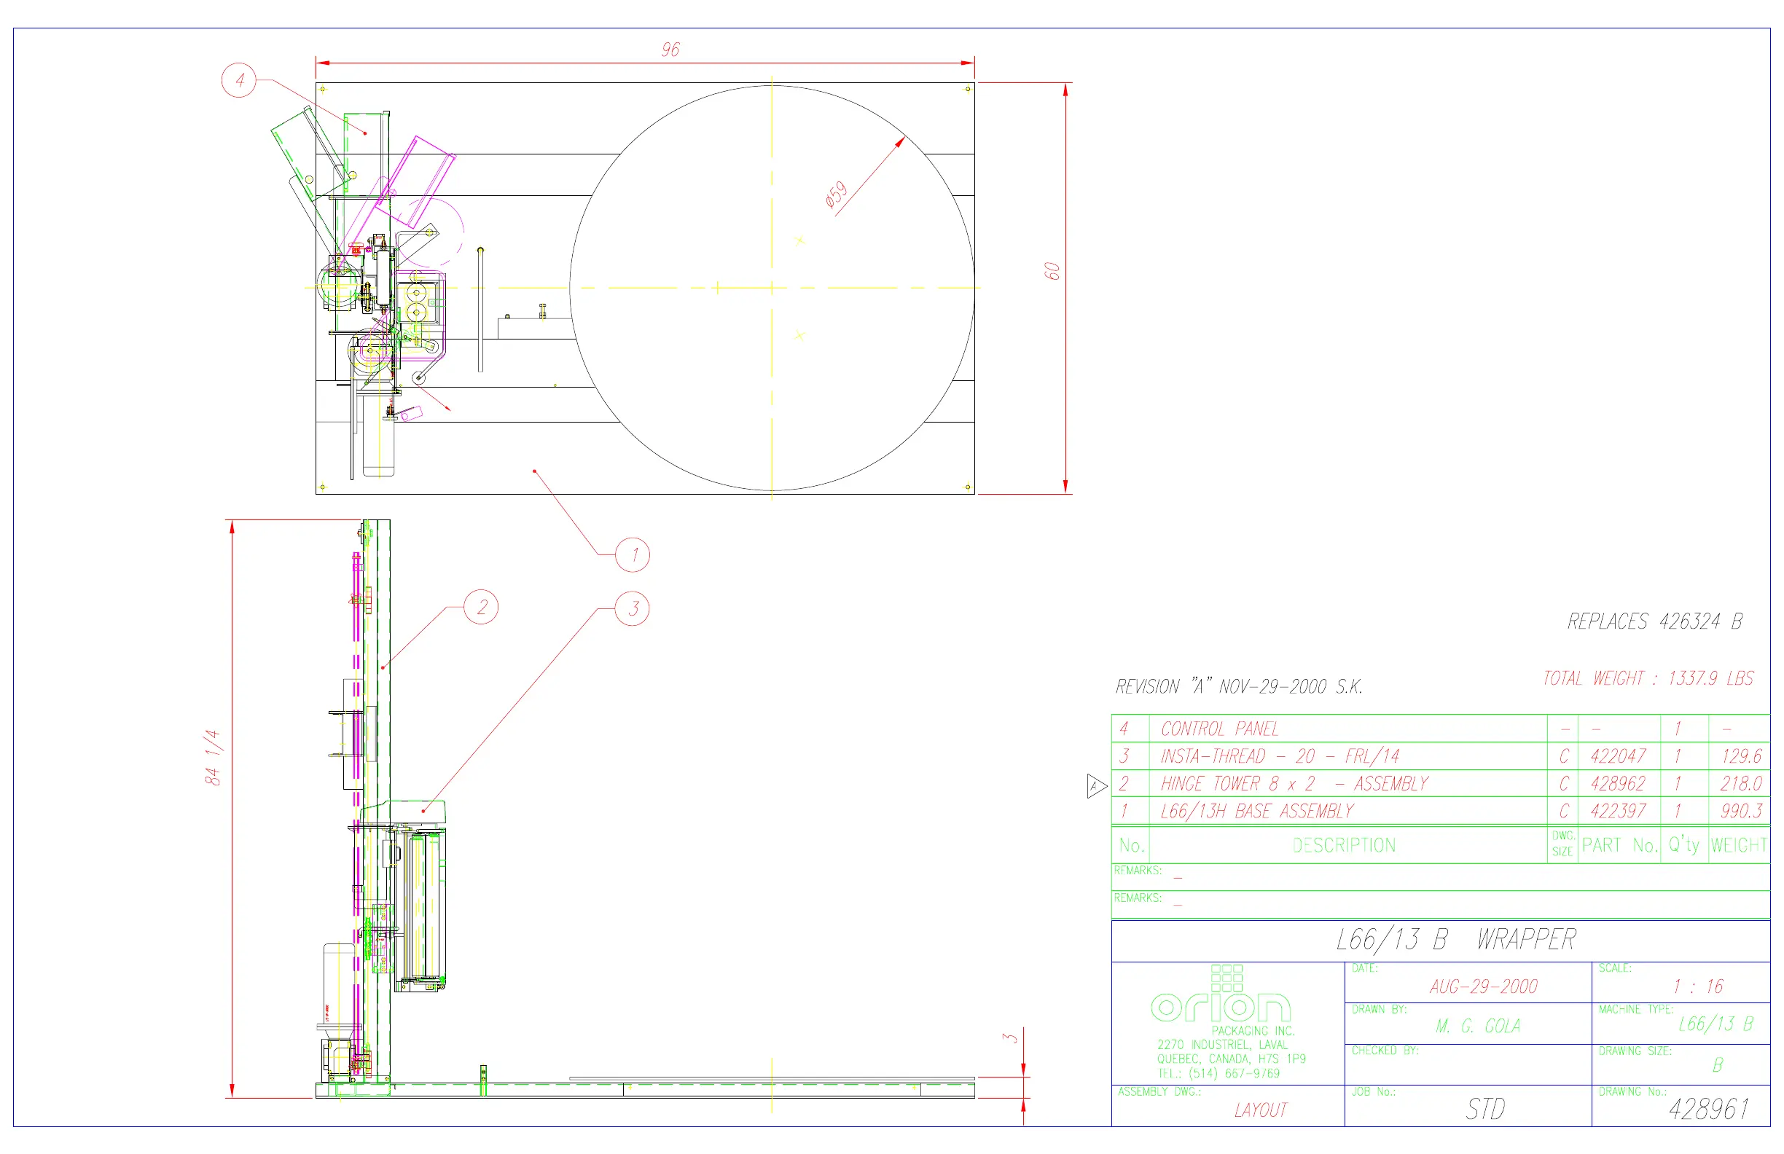Select HINGE TOWER 8 x 2 ASSEMBLY row
This screenshot has width=1784, height=1154.
(1294, 784)
